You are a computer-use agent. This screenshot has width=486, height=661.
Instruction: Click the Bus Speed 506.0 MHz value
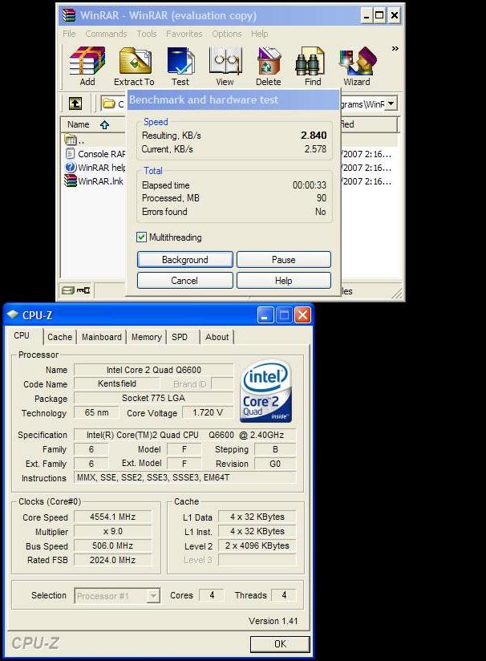(x=112, y=545)
